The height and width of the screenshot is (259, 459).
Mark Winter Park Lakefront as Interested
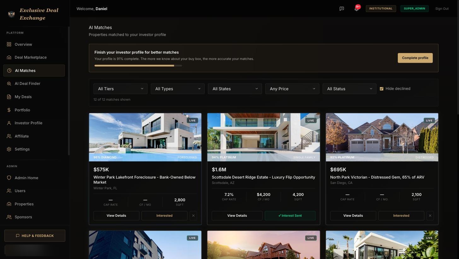coord(165,216)
